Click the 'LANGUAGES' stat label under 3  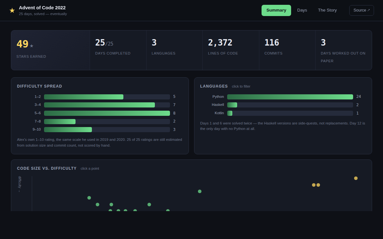(164, 53)
